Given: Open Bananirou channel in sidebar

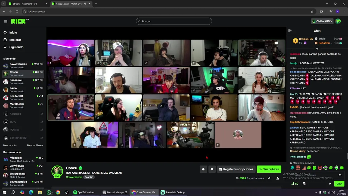Looking at the screenshot, I should pyautogui.click(x=23, y=82).
